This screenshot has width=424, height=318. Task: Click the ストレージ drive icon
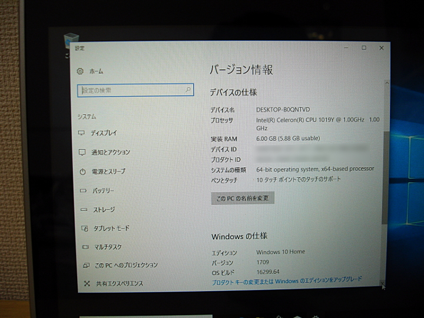coord(84,210)
